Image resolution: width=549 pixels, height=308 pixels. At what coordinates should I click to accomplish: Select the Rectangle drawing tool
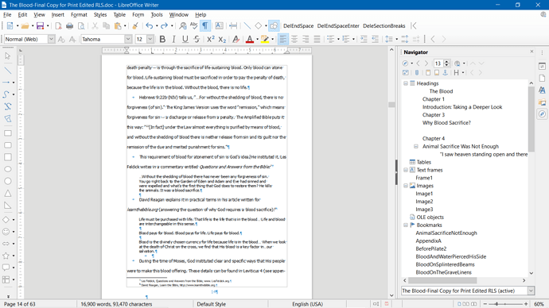(8, 133)
